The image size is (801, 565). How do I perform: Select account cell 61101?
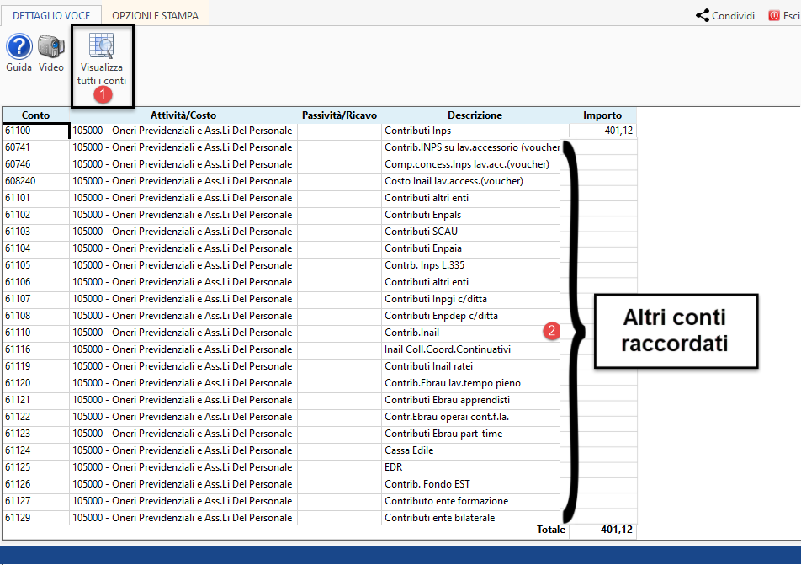[x=35, y=198]
